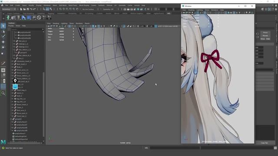Open the Symmetry dropdown

(108, 9)
